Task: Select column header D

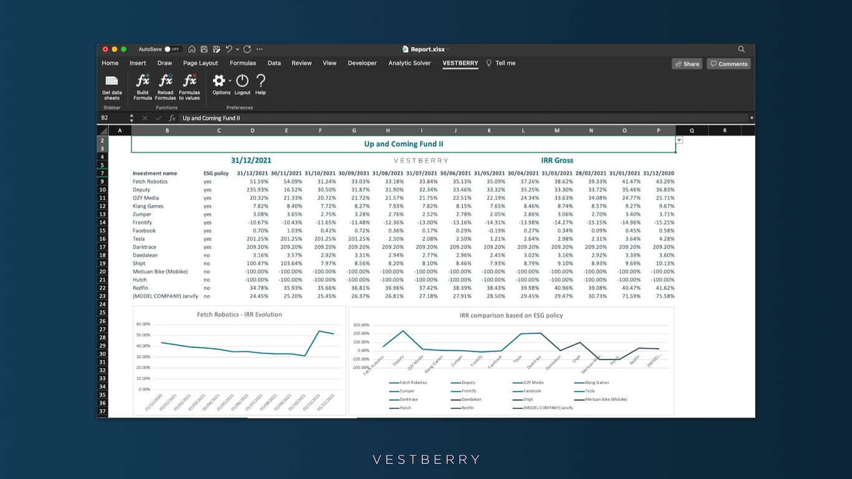Action: click(253, 130)
